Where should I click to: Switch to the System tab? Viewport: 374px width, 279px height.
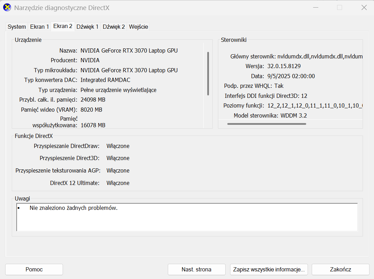(x=17, y=27)
